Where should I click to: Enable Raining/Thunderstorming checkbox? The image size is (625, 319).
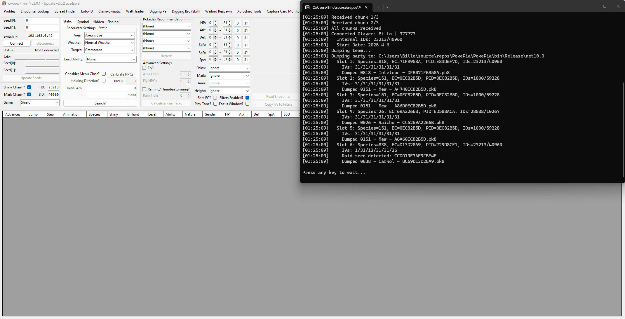144,89
